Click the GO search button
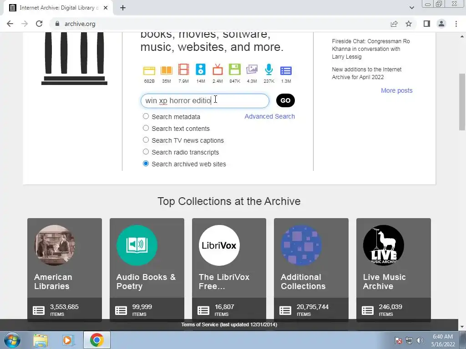The image size is (466, 349). click(285, 100)
